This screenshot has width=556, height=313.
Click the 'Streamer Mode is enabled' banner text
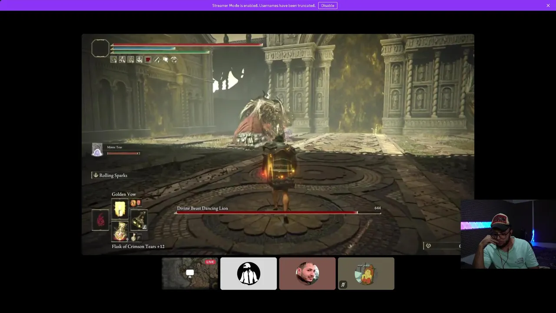click(264, 6)
